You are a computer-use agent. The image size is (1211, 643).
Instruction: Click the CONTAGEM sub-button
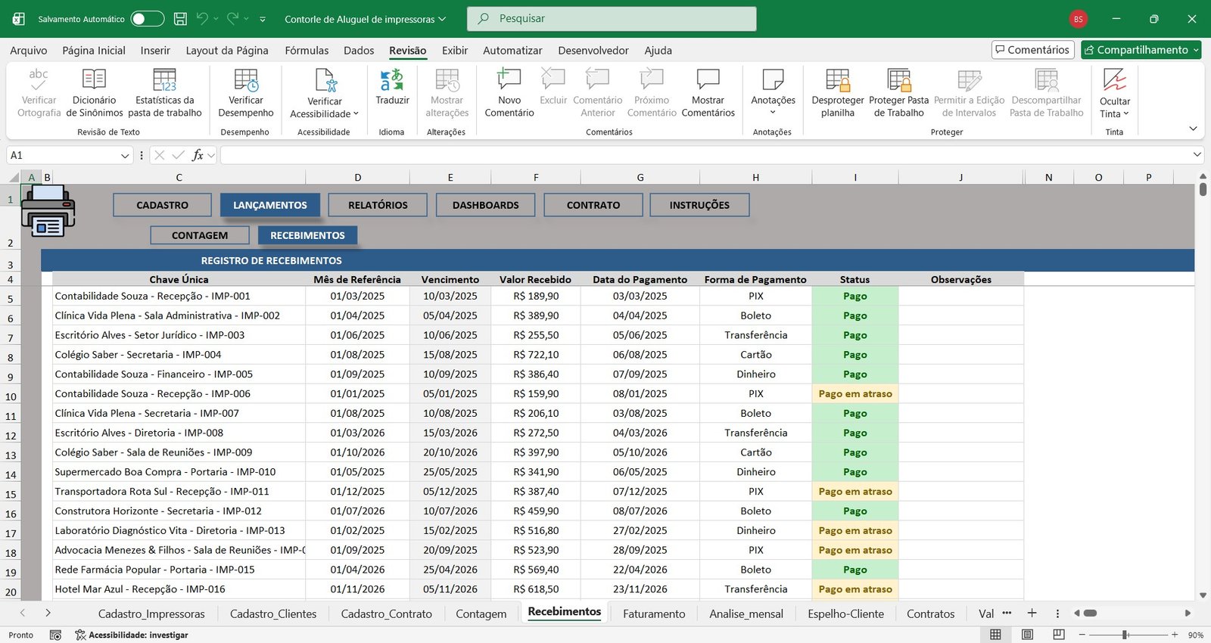tap(200, 235)
